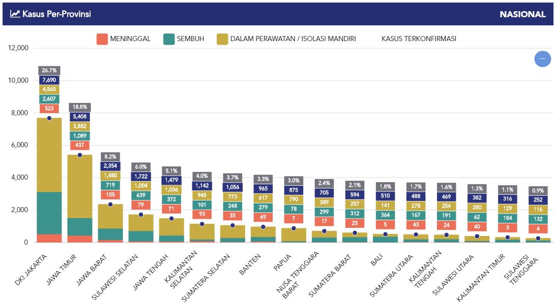Click the 2,354 label for Jawa Barat
This screenshot has width=554, height=307.
coord(110,166)
